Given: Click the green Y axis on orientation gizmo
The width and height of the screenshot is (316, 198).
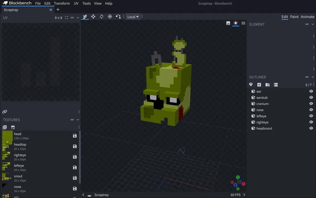Looking at the screenshot, I should (x=238, y=177).
